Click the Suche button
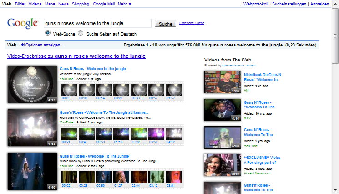 tap(165, 23)
